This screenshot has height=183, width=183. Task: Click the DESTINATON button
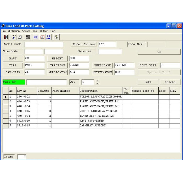[x=102, y=72]
